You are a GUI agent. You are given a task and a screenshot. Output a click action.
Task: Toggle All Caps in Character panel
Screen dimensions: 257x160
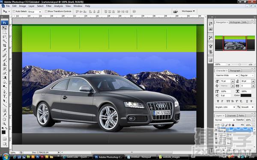pos(228,101)
